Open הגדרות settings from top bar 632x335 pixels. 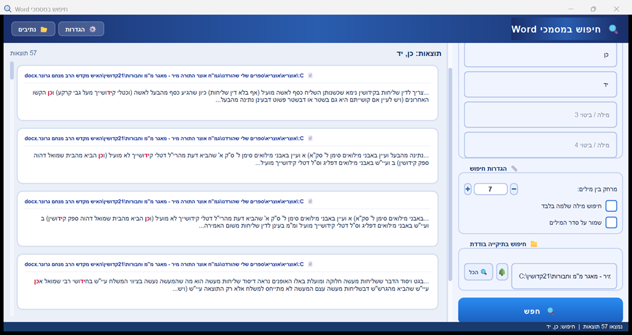[81, 29]
